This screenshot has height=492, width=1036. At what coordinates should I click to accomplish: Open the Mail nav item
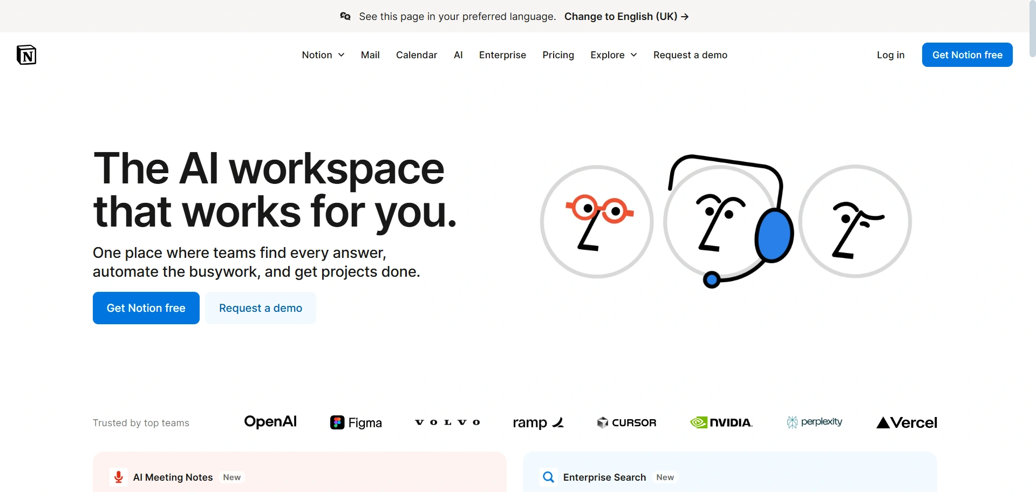pyautogui.click(x=370, y=55)
